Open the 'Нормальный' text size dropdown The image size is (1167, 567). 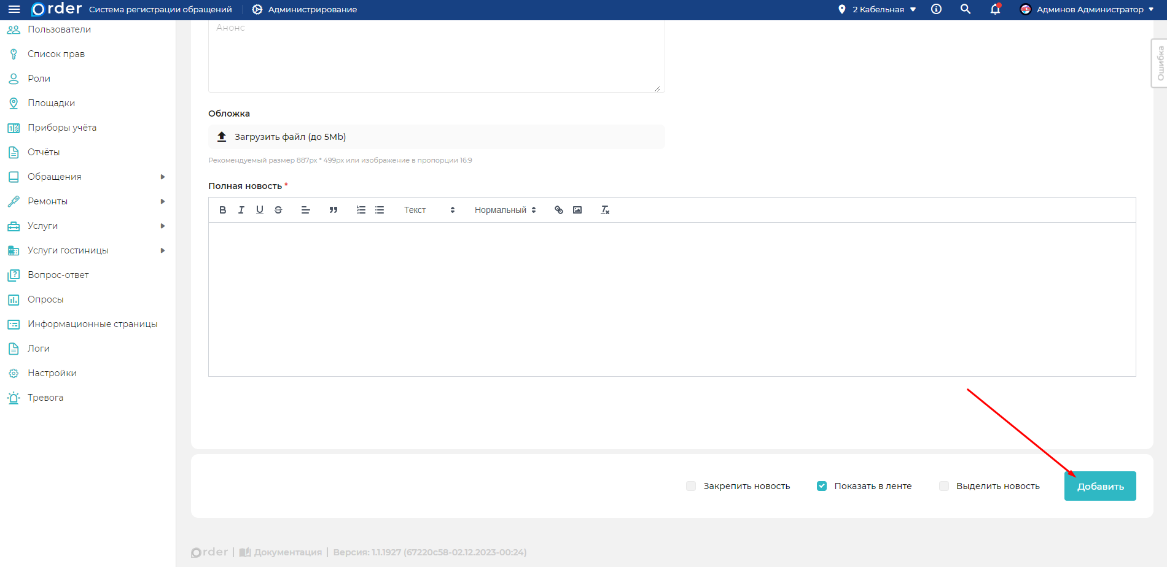click(x=505, y=210)
